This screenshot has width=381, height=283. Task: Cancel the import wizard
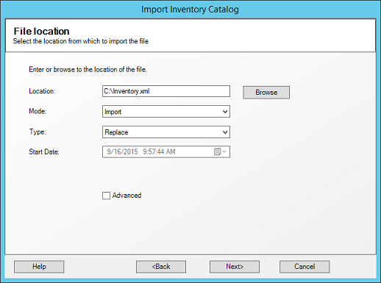(x=305, y=267)
